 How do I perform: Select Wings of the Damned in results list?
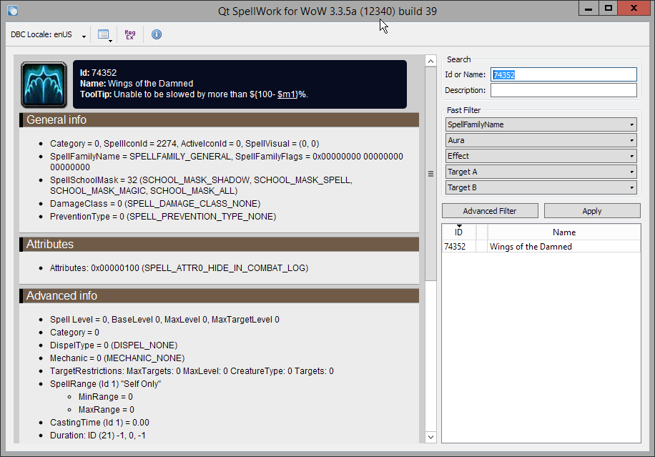(x=531, y=247)
